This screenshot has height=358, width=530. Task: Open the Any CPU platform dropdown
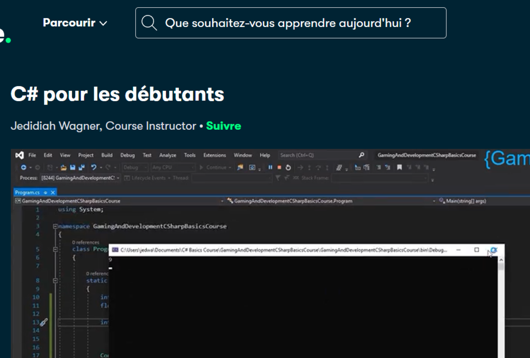tap(173, 167)
